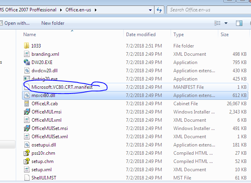Click the 7/2/2018 2:51 PM date cell

point(144,46)
